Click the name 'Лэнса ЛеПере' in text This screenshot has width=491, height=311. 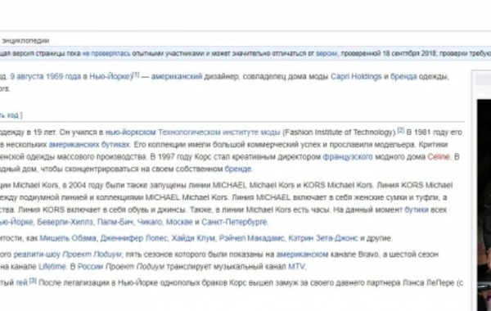pyautogui.click(x=428, y=283)
